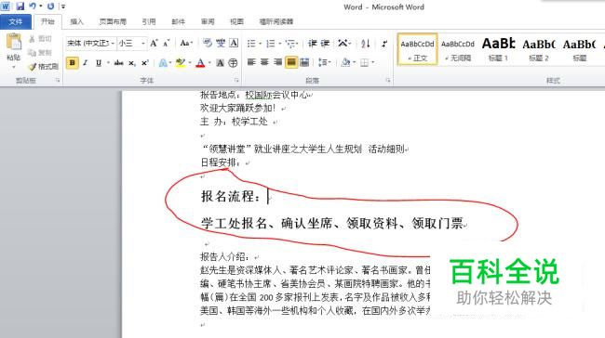605x338 pixels.
Task: Click the Line Spacing icon
Action: 323,62
